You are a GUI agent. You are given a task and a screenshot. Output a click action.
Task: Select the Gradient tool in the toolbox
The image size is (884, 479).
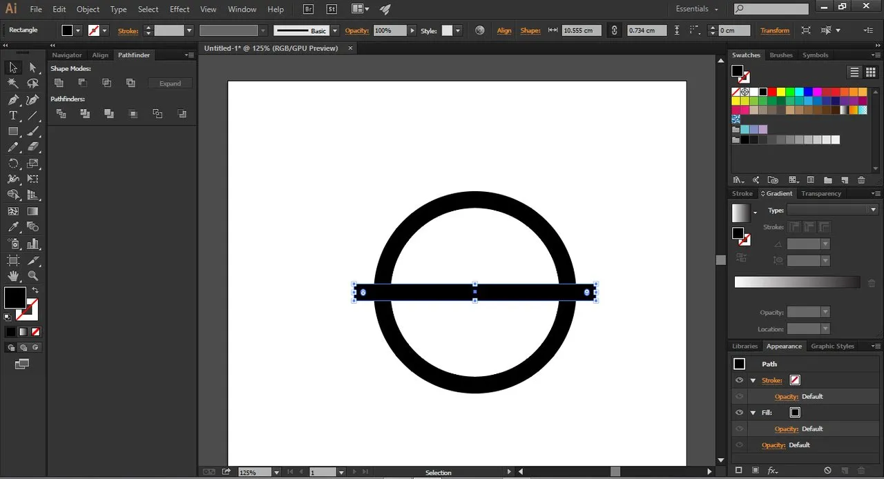click(x=32, y=211)
